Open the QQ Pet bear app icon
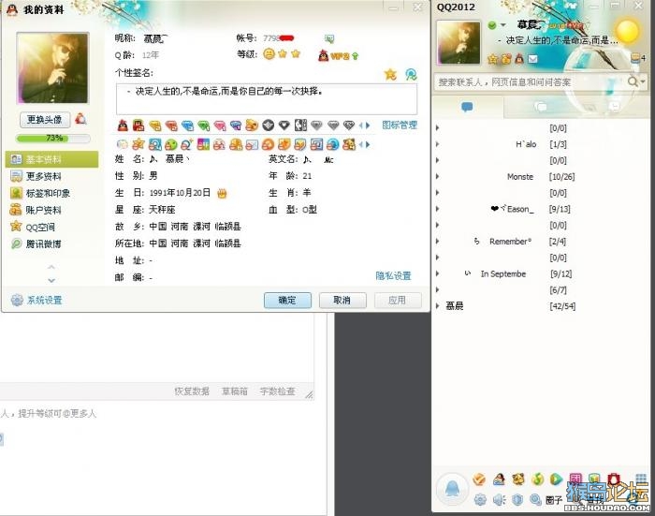 518,479
